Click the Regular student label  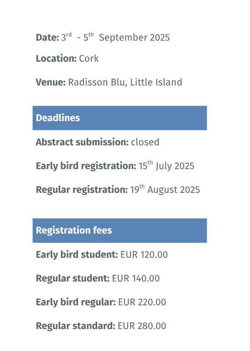click(x=73, y=278)
